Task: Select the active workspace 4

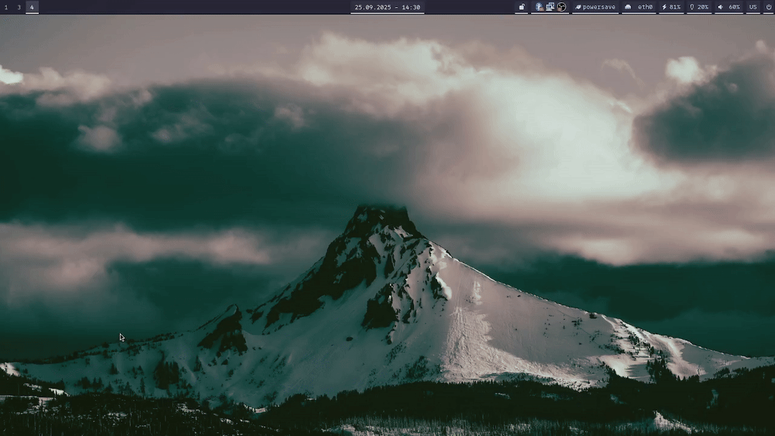Action: tap(32, 7)
